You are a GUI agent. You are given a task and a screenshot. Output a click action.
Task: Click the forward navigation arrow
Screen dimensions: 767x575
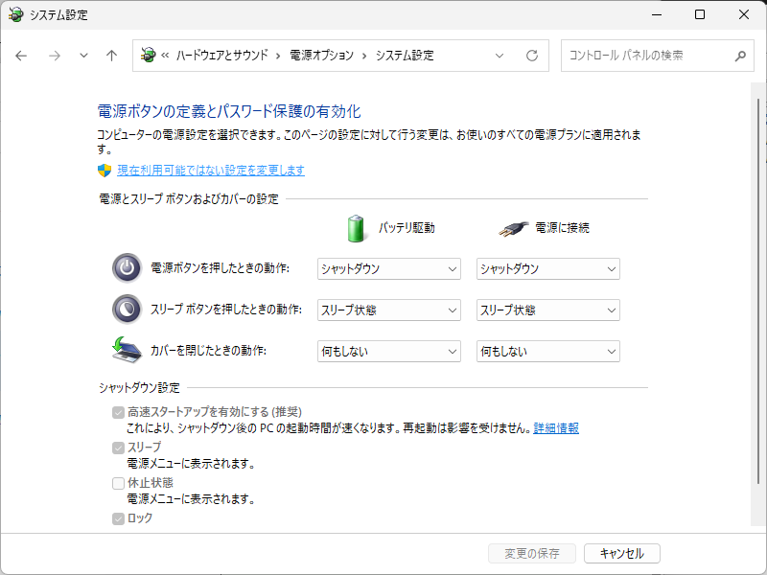[x=54, y=56]
